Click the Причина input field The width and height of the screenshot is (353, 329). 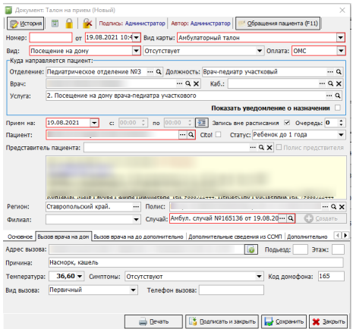coord(196,262)
